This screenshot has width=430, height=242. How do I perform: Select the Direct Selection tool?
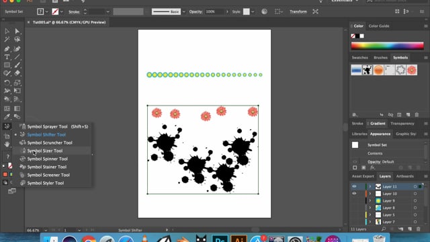point(17,31)
